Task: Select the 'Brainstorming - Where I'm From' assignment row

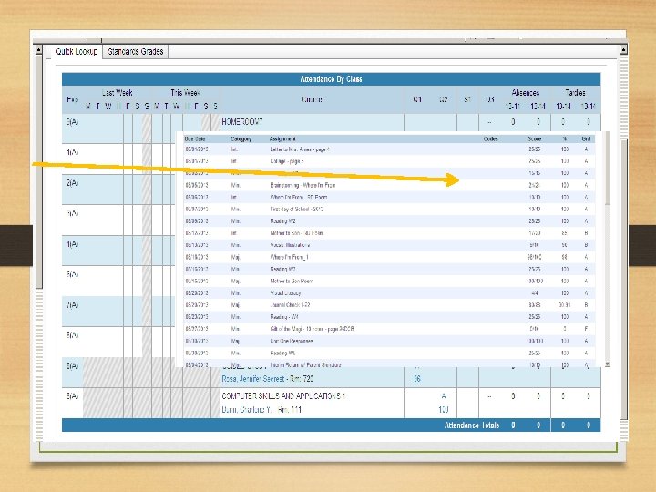Action: tap(389, 185)
